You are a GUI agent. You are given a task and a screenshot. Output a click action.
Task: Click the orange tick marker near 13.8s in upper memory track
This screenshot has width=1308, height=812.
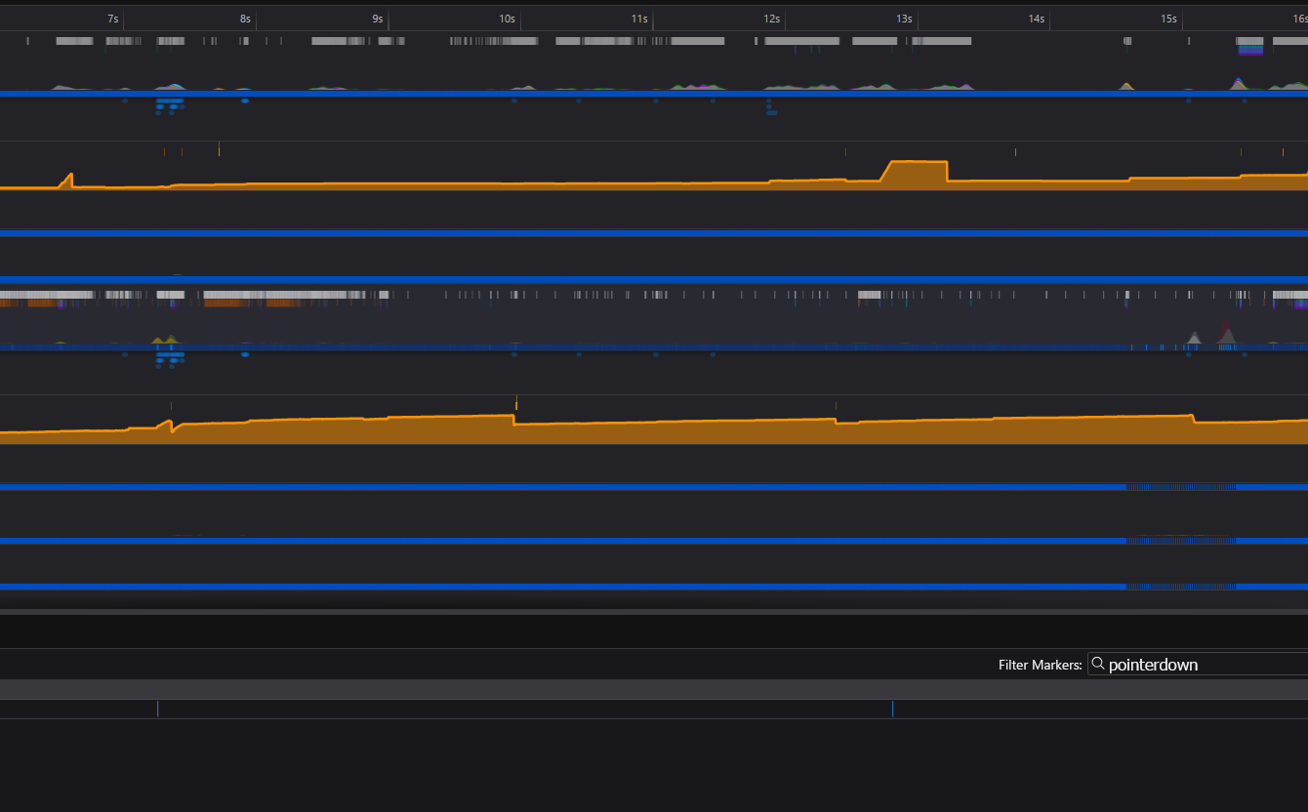1015,151
